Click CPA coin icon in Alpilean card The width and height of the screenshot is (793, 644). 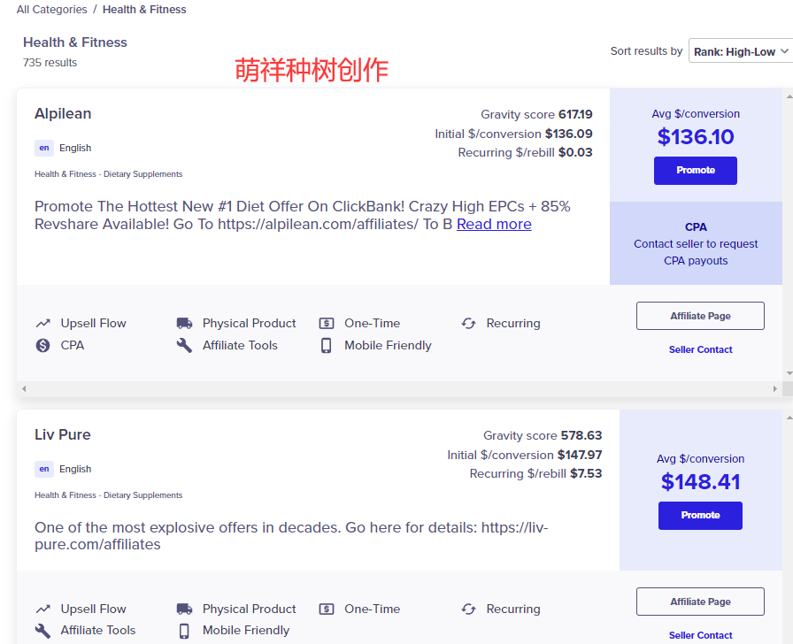43,345
